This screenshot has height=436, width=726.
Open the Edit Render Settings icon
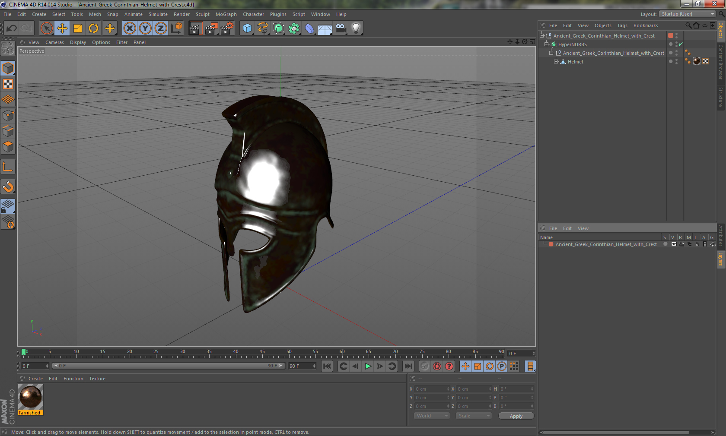(x=227, y=28)
